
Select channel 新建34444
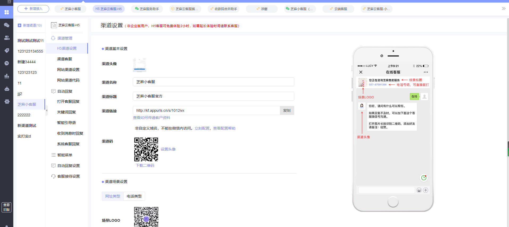[31, 62]
